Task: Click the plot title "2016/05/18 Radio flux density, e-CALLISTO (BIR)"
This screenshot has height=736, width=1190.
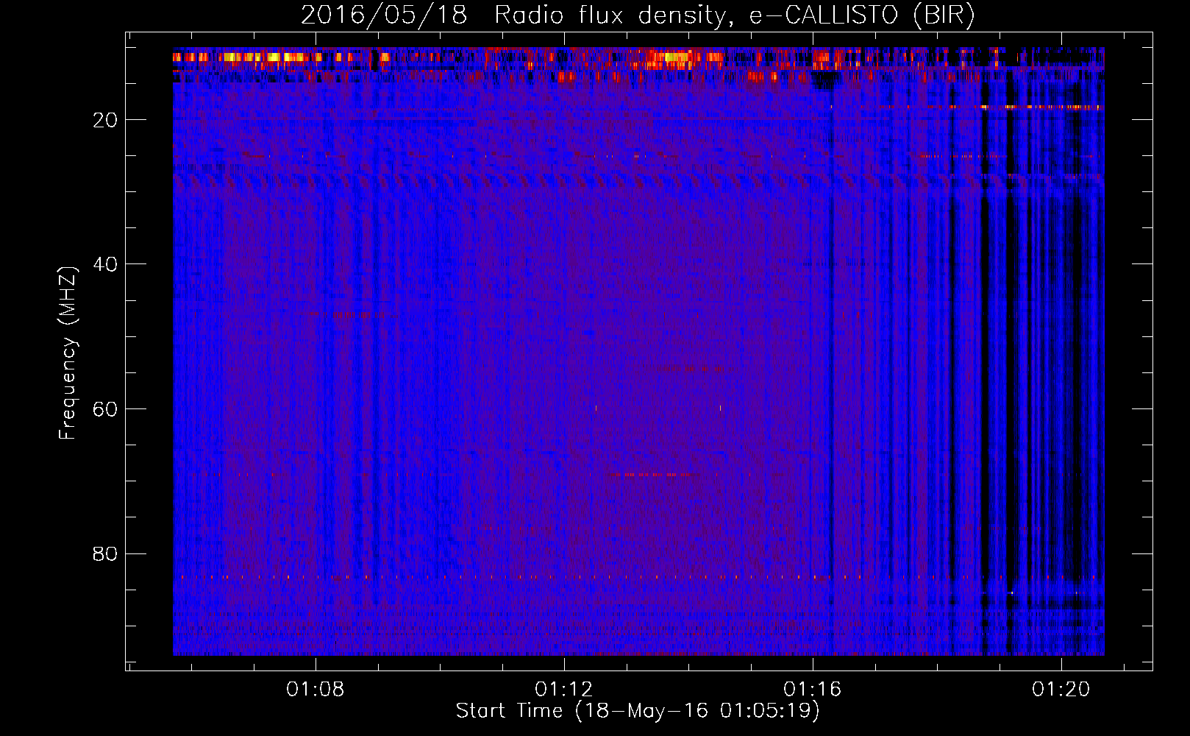Action: 638,15
